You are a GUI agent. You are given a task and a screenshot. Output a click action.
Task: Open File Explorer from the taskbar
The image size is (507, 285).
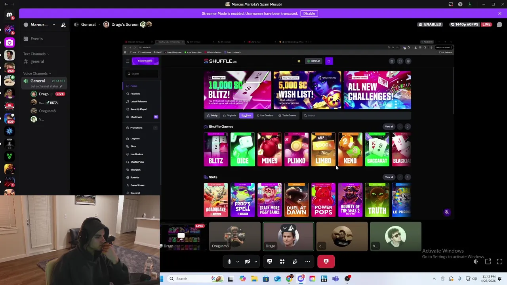click(254, 279)
